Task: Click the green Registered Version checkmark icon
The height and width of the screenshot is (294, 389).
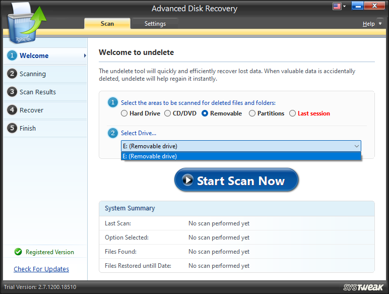Action: pos(18,252)
